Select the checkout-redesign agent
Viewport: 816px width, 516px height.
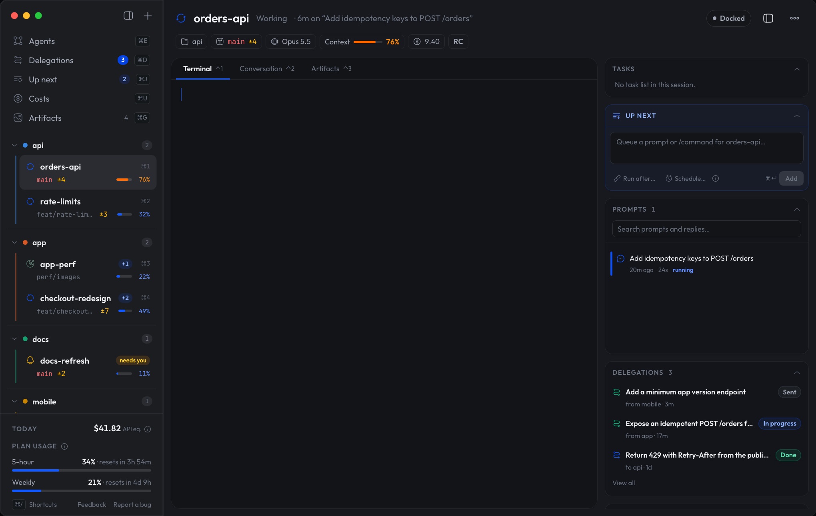coord(88,304)
